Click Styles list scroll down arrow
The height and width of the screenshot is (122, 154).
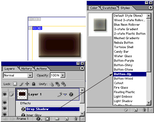pos(149,103)
